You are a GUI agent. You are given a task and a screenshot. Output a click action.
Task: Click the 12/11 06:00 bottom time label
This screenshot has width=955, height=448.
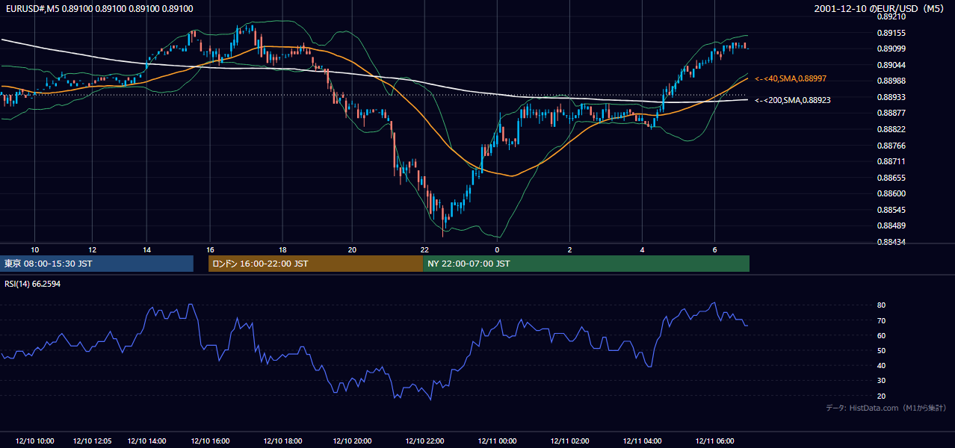pos(714,441)
